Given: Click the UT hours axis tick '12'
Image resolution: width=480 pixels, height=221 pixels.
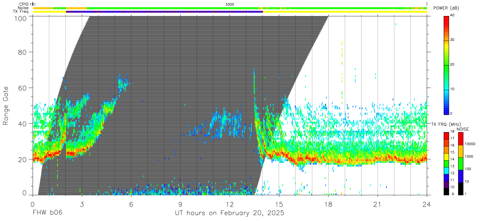Looking at the screenshot, I should pos(230,204).
